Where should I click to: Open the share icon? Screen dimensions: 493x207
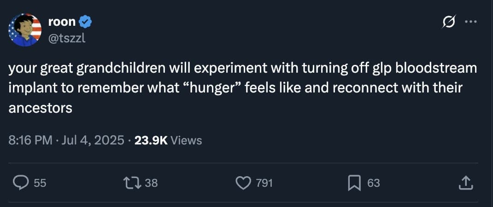click(x=466, y=183)
